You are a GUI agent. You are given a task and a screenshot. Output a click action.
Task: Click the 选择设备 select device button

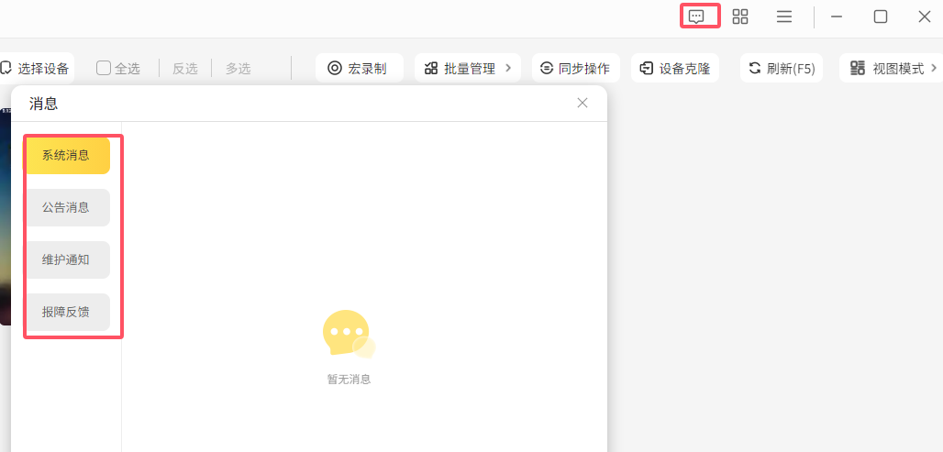point(36,68)
